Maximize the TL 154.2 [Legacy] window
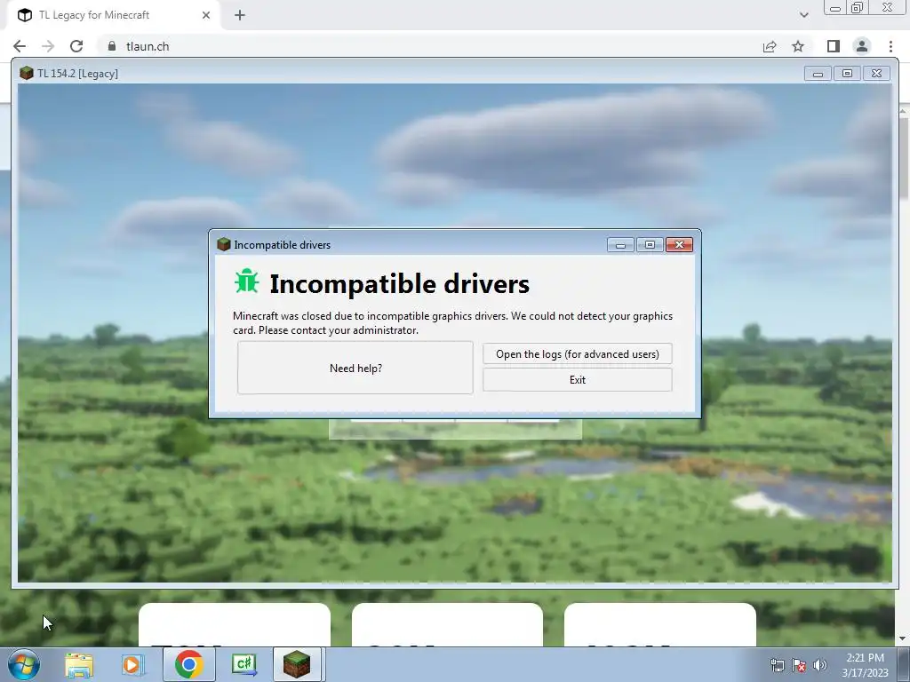Screen dimensions: 910x682 point(847,74)
